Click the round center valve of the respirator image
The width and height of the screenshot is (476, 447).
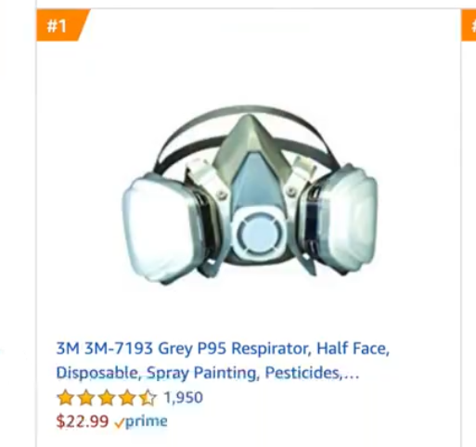(259, 233)
